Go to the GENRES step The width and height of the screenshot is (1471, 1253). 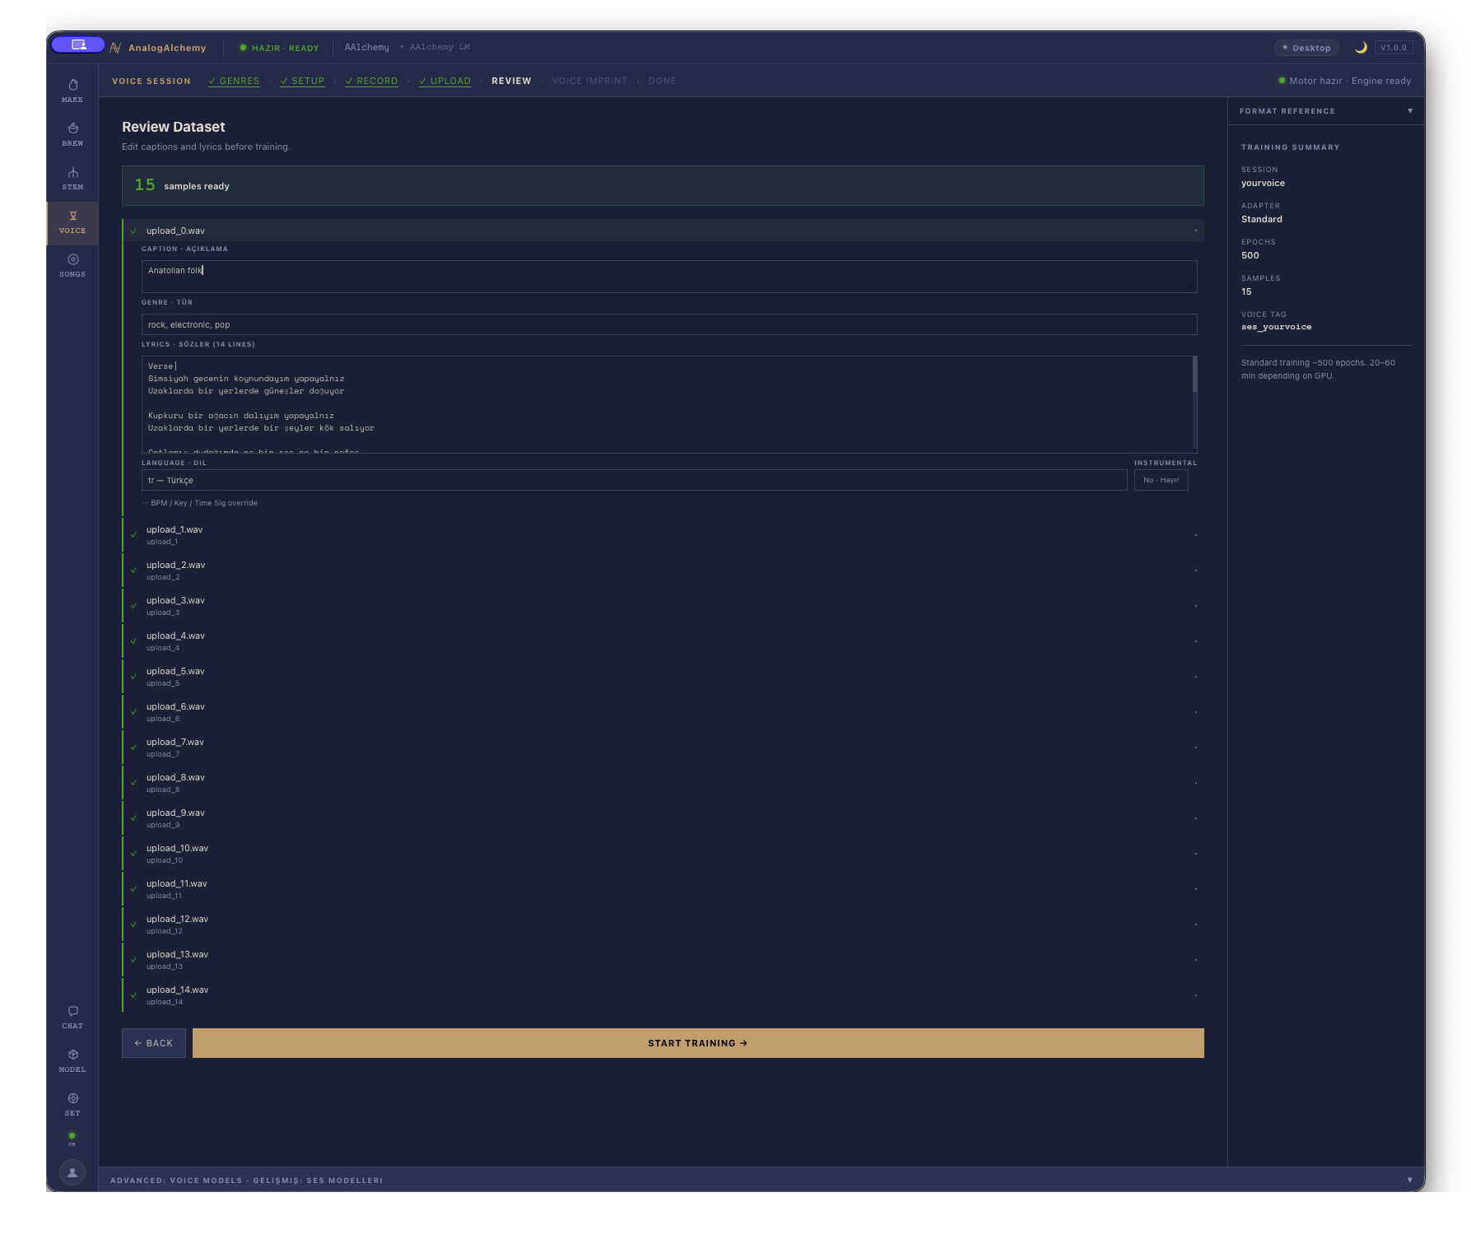click(234, 81)
